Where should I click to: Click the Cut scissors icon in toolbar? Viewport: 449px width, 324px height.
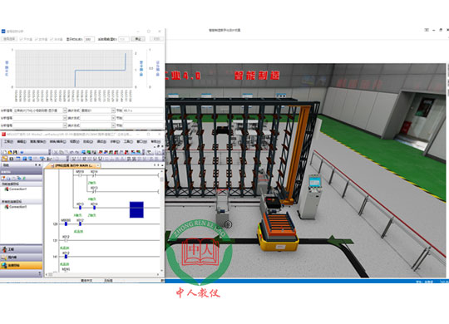pos(56,152)
